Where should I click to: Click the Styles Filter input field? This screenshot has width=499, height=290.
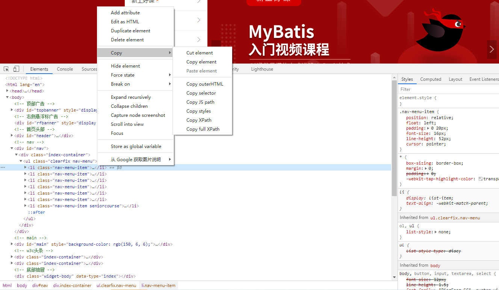pos(447,89)
